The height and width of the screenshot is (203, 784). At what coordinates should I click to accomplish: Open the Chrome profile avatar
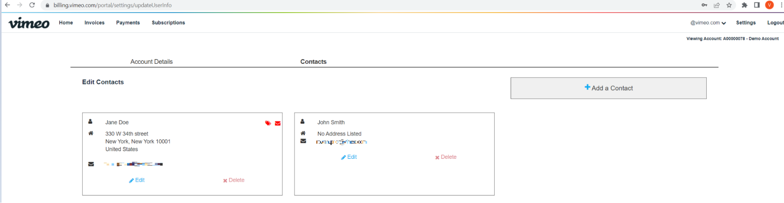[769, 5]
